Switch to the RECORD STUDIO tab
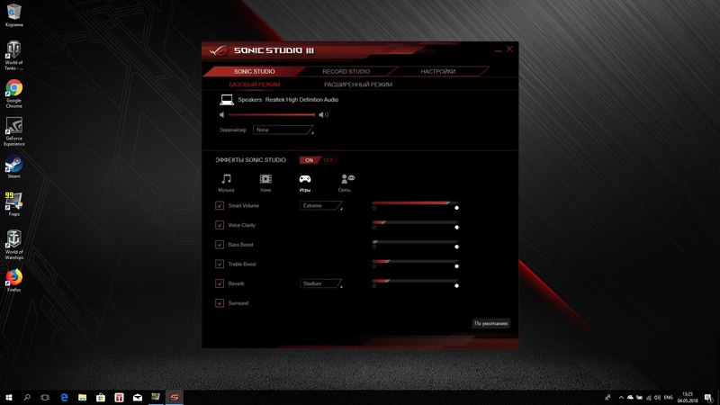720x405 pixels. (346, 72)
